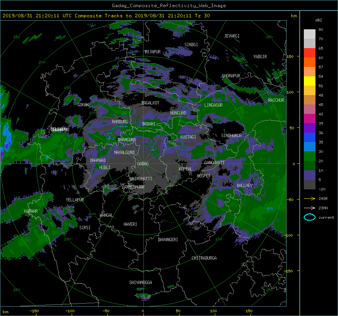338x316 pixels.
Task: Click the HUNGUND city label
Action: [178, 113]
